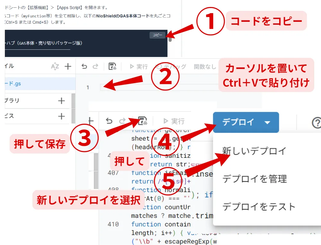The height and width of the screenshot is (245, 321).
Task: Save project icon in upper editor toolbar
Action: (112, 66)
